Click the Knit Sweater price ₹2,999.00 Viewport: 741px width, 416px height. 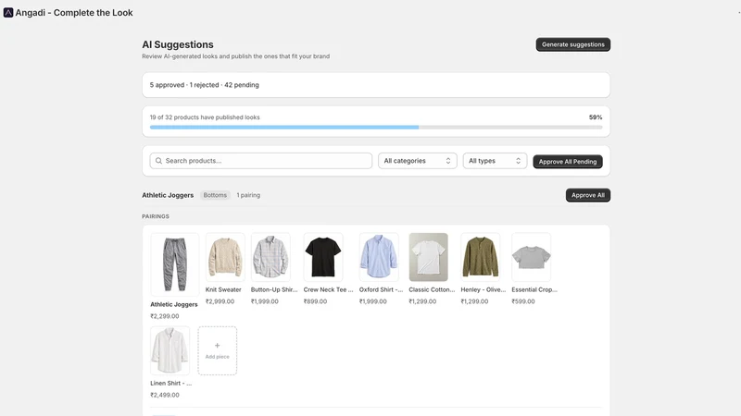tap(220, 301)
